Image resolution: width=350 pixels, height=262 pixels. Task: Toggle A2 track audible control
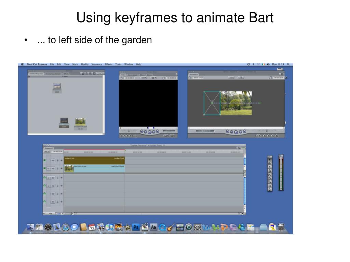pyautogui.click(x=45, y=186)
